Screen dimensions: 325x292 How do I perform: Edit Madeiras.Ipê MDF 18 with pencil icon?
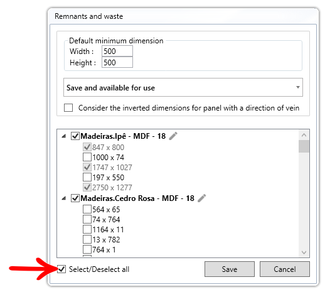[173, 136]
